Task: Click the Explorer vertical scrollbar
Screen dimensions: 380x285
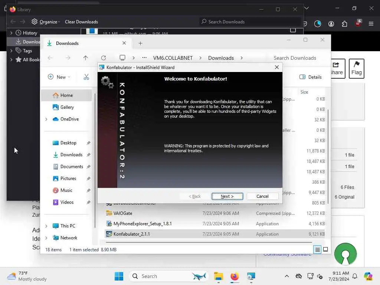Action: tap(328, 156)
